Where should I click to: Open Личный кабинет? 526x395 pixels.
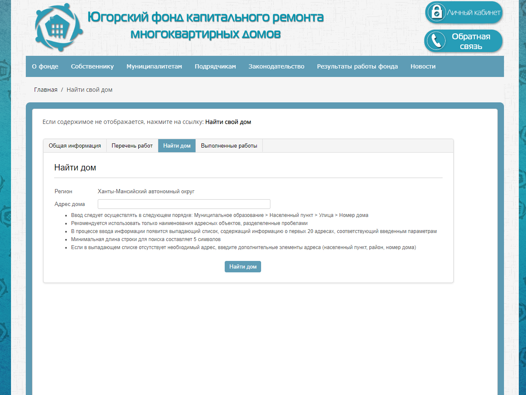(464, 13)
